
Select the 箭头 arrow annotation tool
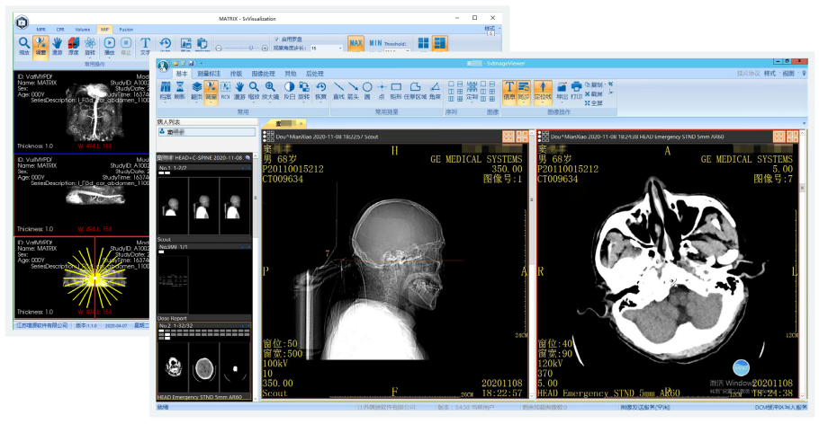point(353,90)
